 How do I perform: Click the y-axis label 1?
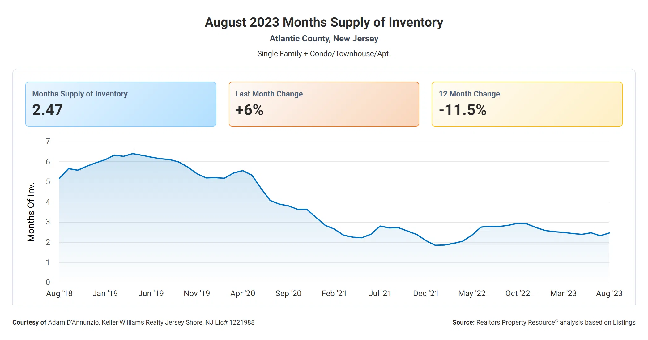click(48, 262)
